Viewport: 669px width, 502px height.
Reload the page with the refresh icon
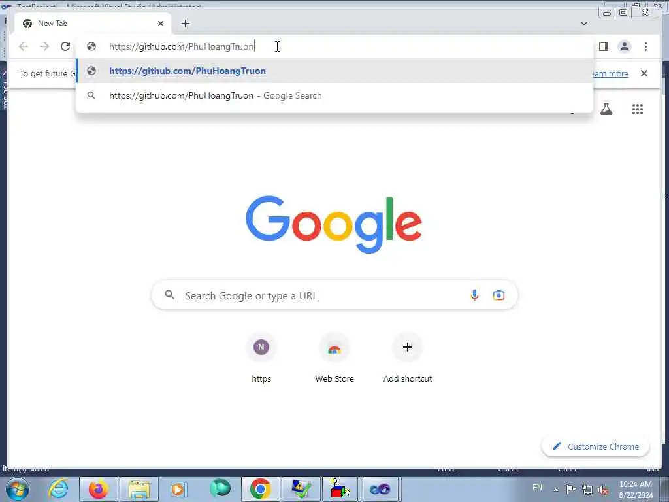65,46
